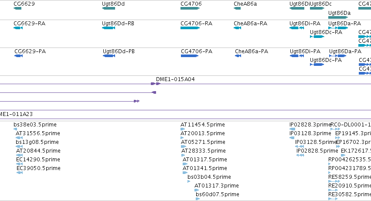The height and width of the screenshot is (201, 371).
Task: Select the AT05271.5prime label
Action: click(x=203, y=142)
